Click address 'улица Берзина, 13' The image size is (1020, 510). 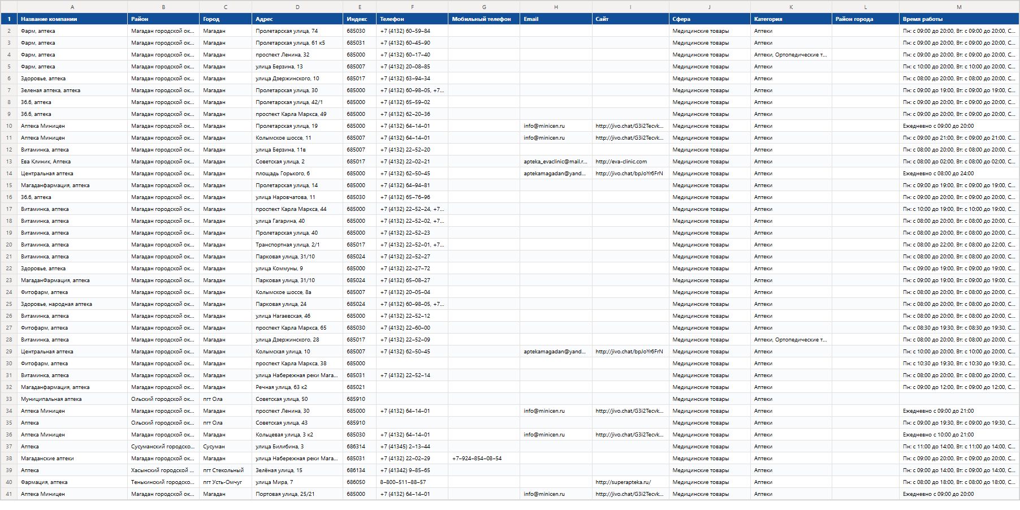pyautogui.click(x=297, y=67)
